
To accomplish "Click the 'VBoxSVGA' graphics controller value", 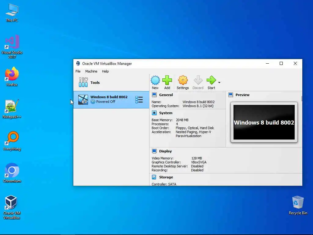I will pos(199,162).
